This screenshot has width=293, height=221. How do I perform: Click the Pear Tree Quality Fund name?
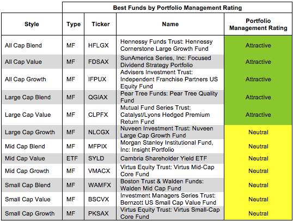tap(169, 97)
